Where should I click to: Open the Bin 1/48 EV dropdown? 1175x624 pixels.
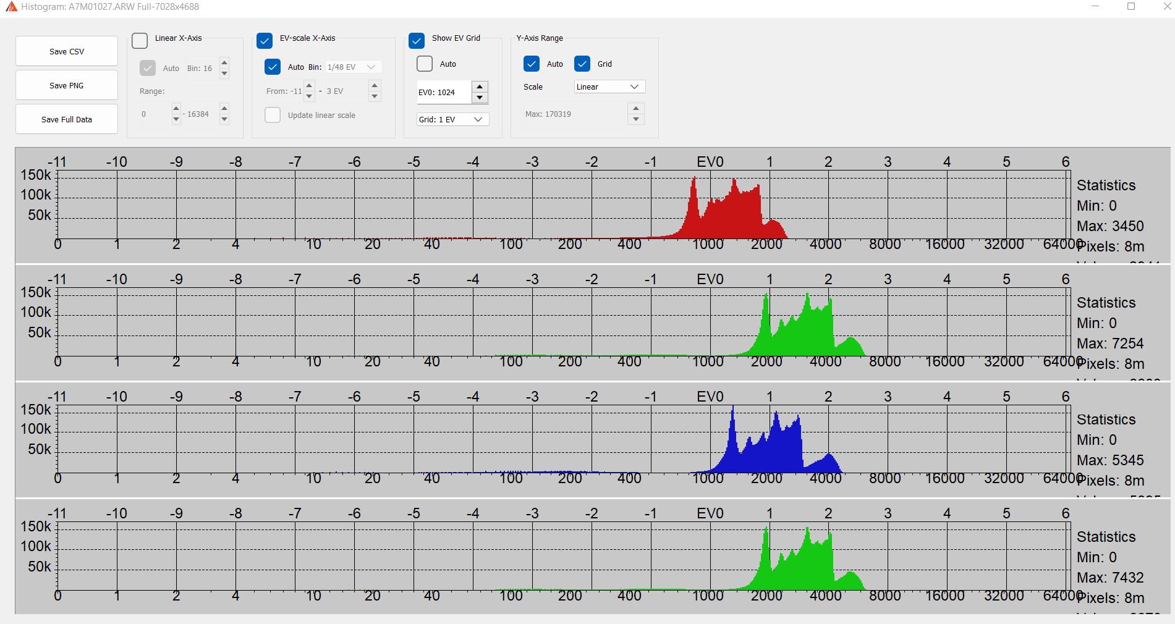[353, 67]
